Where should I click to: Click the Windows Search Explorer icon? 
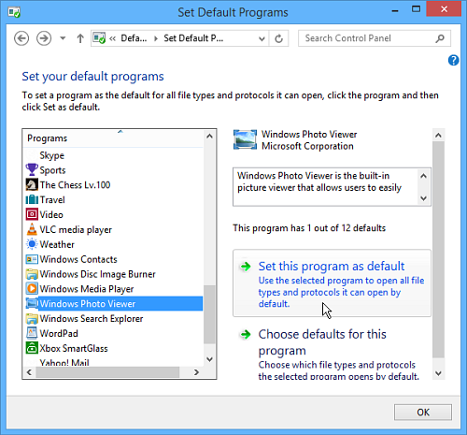[32, 318]
